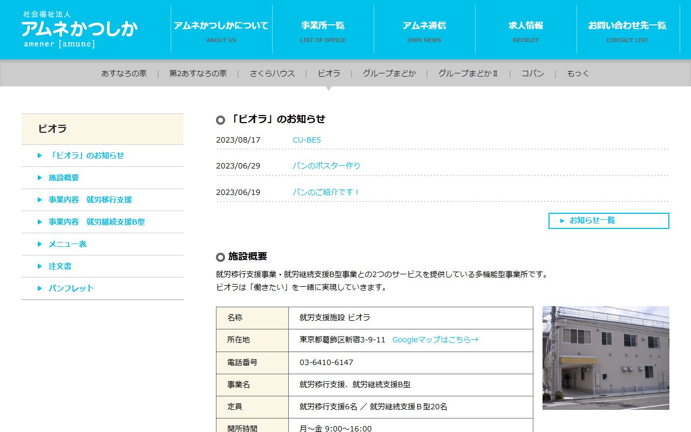Click the date 2023/06/19
Image resolution: width=691 pixels, height=432 pixels.
238,192
